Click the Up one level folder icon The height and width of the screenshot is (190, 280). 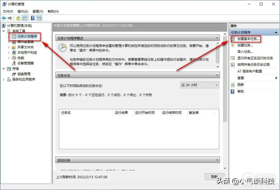[x=18, y=18]
